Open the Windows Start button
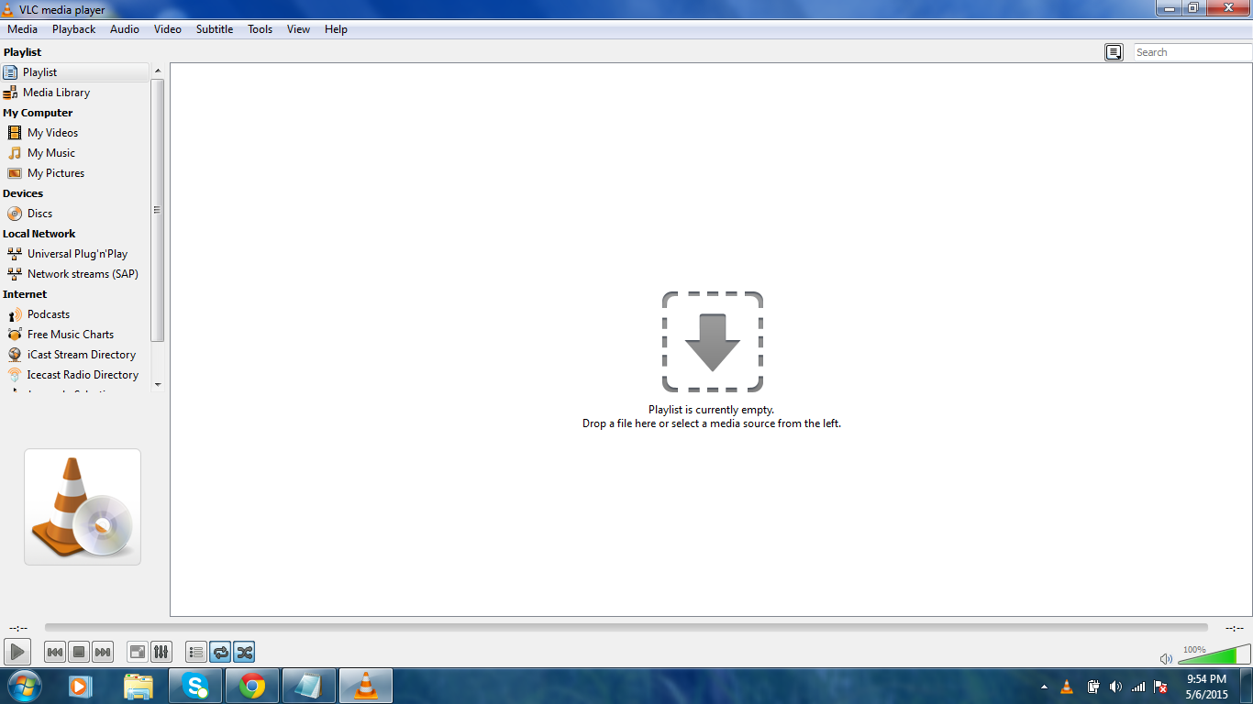 click(x=24, y=686)
